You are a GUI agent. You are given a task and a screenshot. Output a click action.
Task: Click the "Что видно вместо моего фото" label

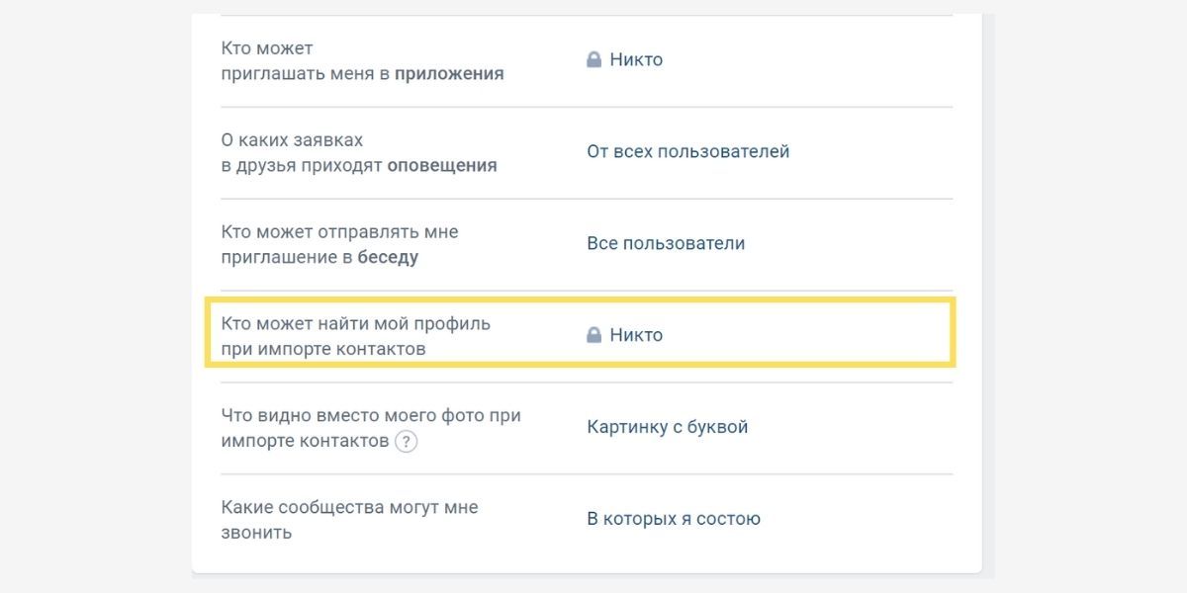point(370,416)
